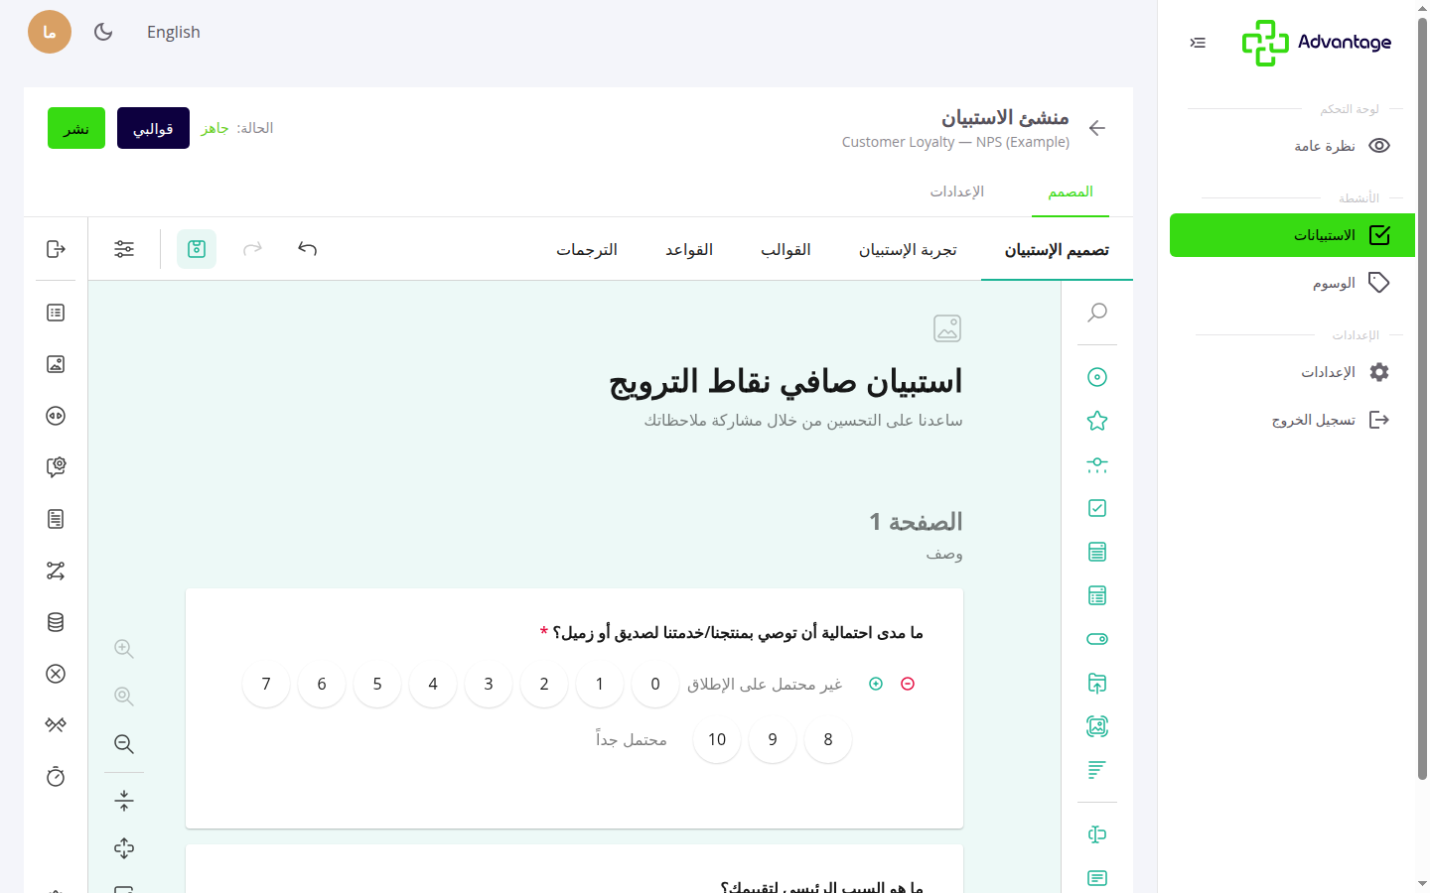This screenshot has width=1430, height=893.
Task: Zoom out the design surface
Action: coord(124,744)
